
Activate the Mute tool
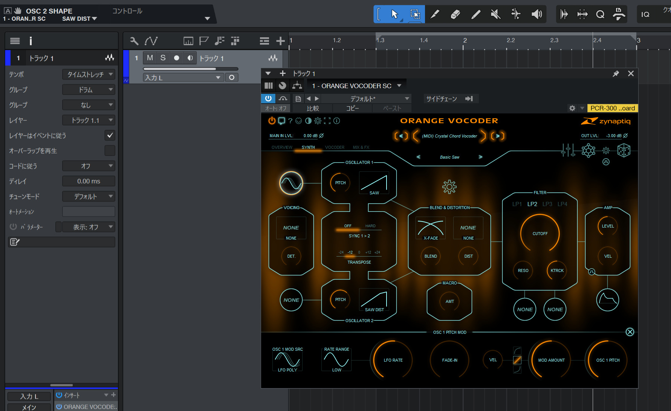click(496, 14)
